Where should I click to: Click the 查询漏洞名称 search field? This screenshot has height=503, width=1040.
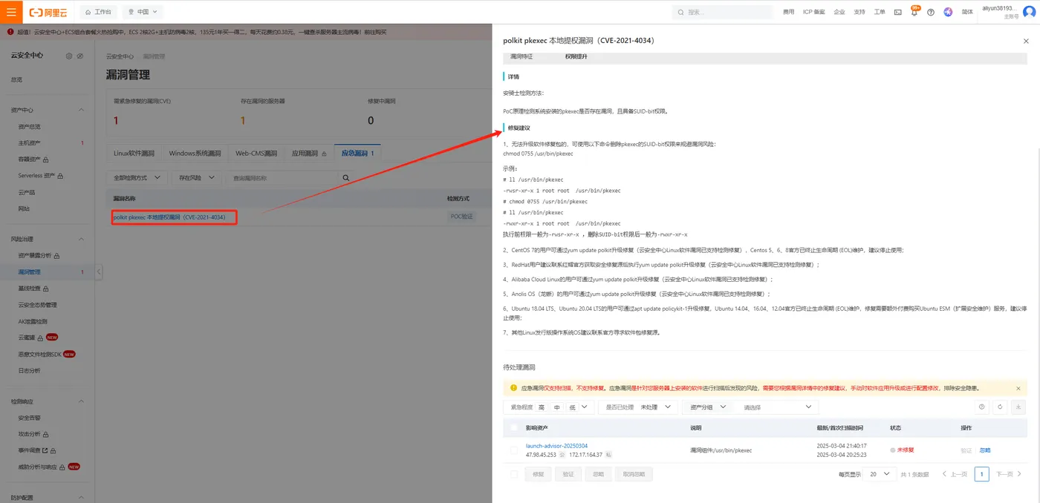282,178
